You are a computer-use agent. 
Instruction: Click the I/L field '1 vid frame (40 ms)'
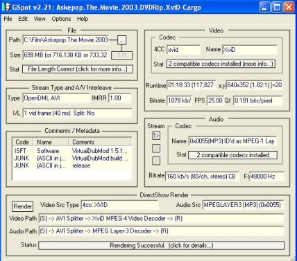coord(78,113)
